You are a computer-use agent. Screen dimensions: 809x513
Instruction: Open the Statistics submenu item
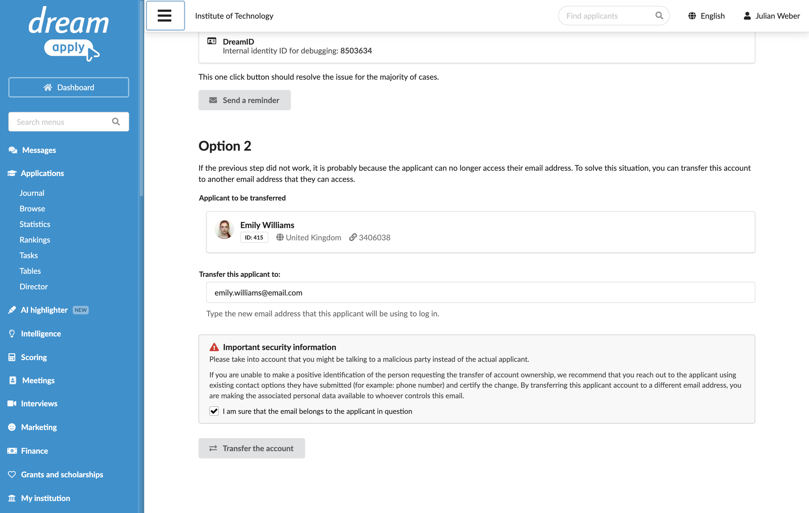35,224
